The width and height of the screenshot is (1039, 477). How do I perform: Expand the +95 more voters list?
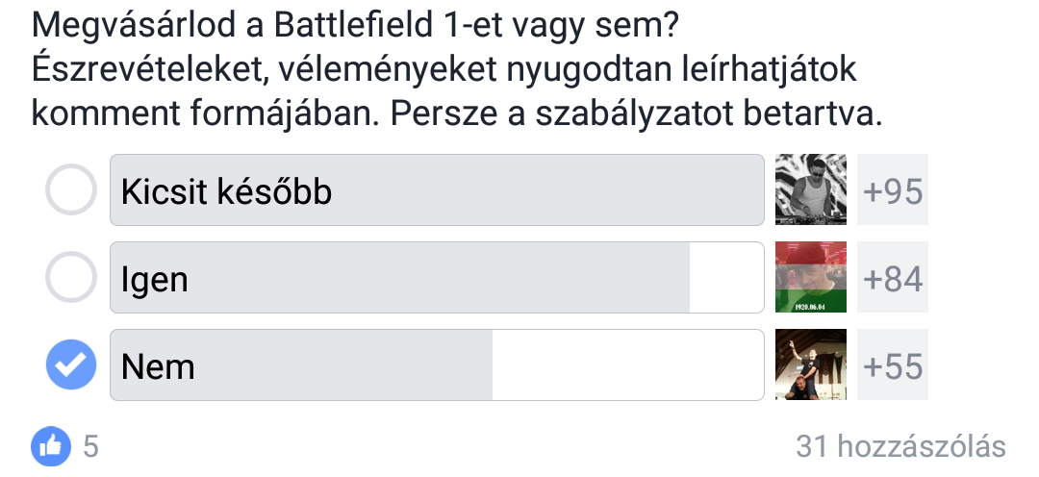(x=893, y=189)
